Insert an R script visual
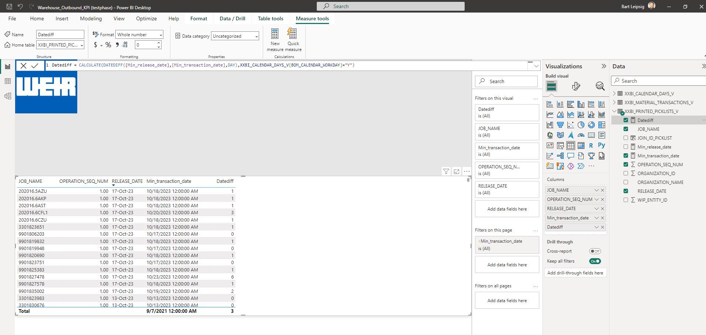The width and height of the screenshot is (706, 335). coord(591,146)
